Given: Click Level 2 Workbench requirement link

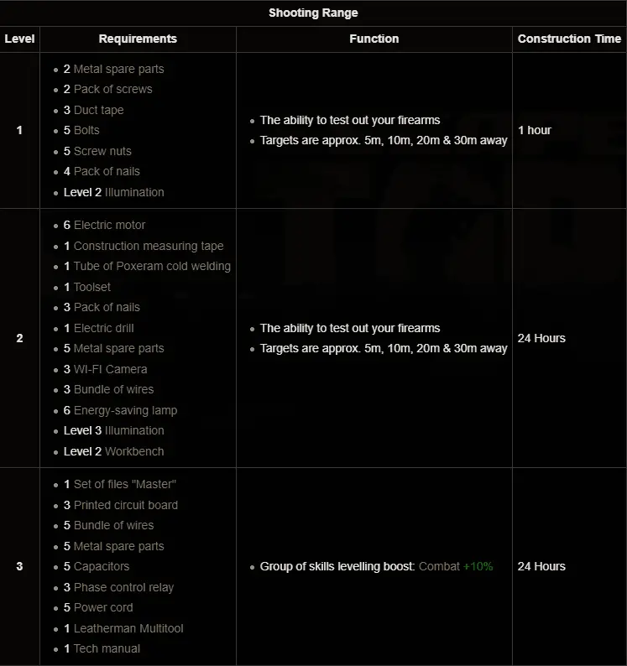Looking at the screenshot, I should pyautogui.click(x=134, y=451).
